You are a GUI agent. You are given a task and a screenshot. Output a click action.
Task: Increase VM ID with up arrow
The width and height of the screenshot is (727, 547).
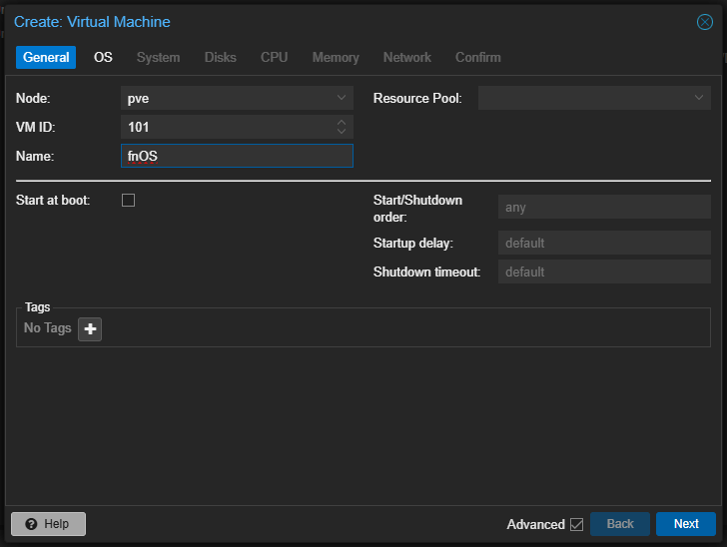click(342, 123)
